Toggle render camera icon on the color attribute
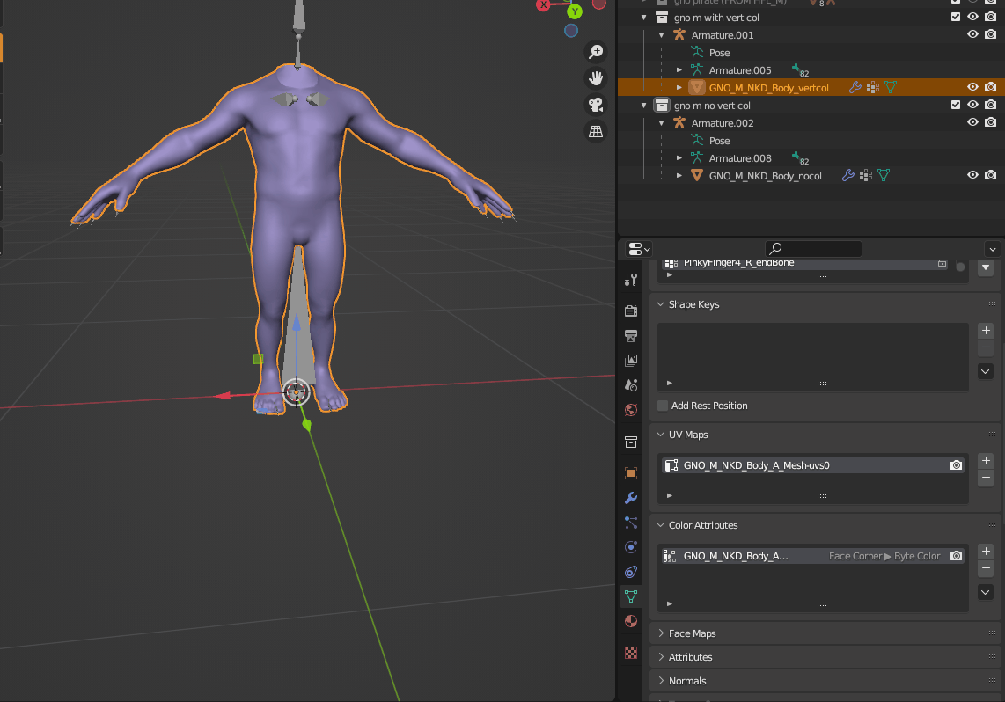Image resolution: width=1005 pixels, height=702 pixels. pos(956,556)
